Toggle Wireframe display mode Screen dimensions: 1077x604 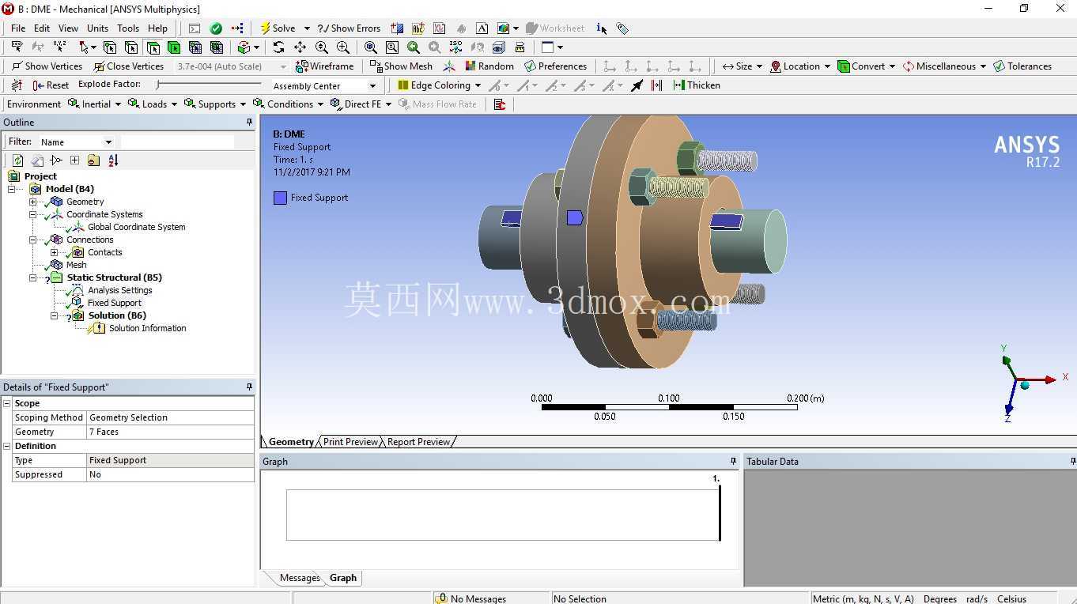324,66
